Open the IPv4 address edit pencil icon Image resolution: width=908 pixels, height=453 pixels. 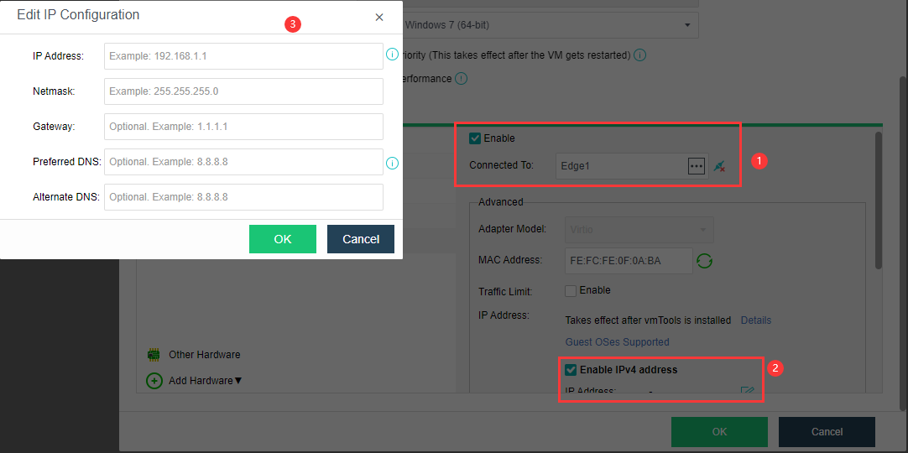(x=748, y=392)
